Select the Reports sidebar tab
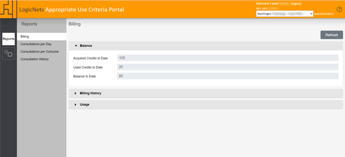Screen dimensions: 345x157 pyautogui.click(x=8, y=39)
